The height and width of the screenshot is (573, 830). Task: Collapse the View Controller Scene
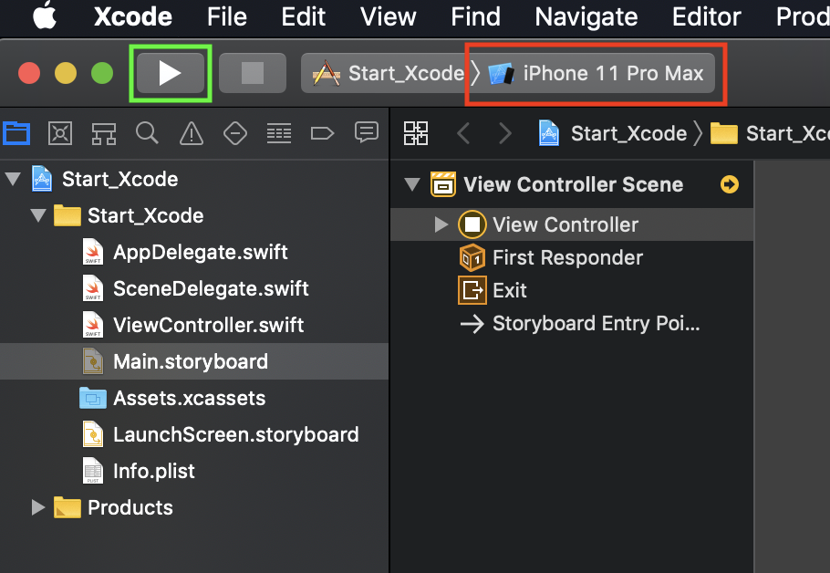tap(412, 184)
